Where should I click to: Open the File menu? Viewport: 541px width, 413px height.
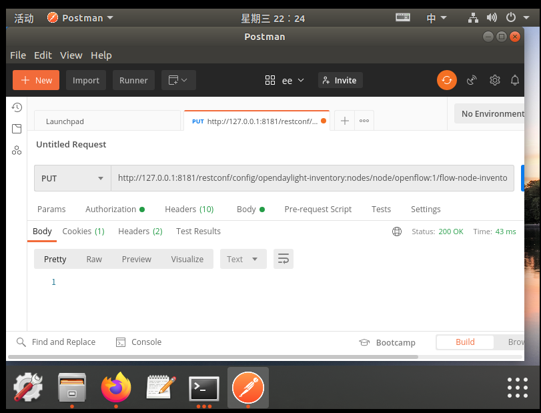(18, 55)
